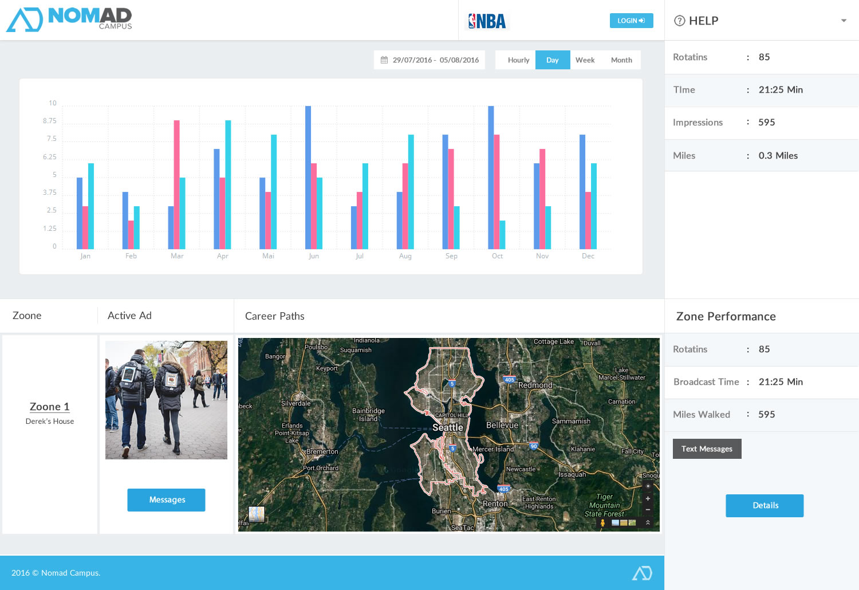Screen dimensions: 859x590
Task: Expand the Help panel dropdown arrow
Action: [x=843, y=21]
